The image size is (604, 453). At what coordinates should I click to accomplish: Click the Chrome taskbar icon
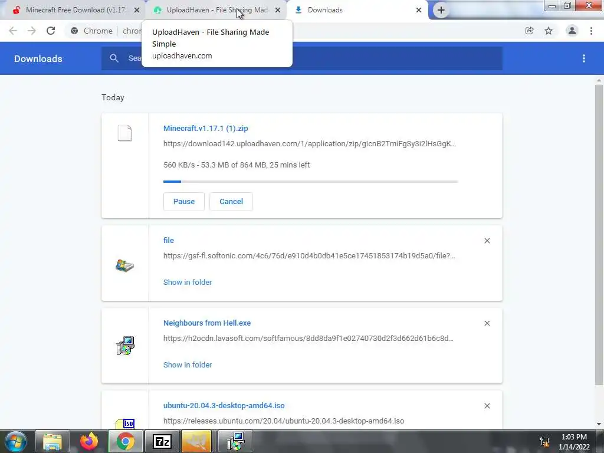125,441
